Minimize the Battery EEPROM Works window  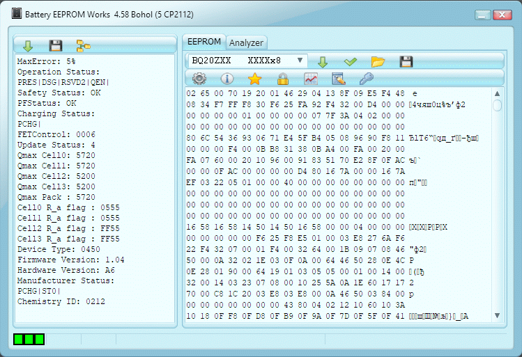click(x=483, y=15)
